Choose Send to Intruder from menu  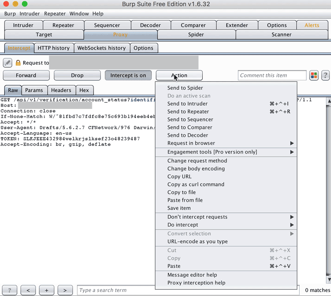click(226, 104)
